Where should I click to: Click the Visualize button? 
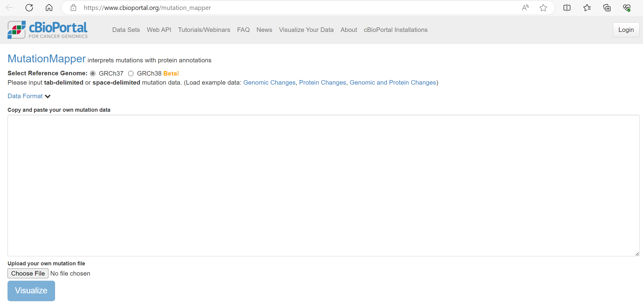(31, 291)
